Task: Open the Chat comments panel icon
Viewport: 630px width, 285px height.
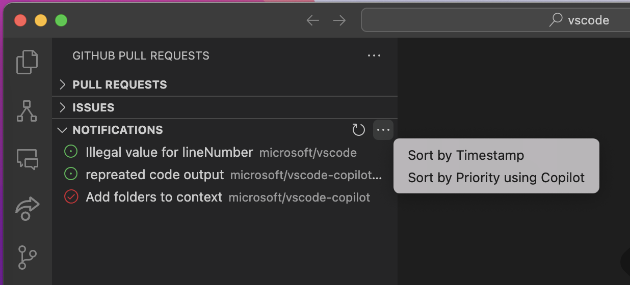Action: coord(27,159)
